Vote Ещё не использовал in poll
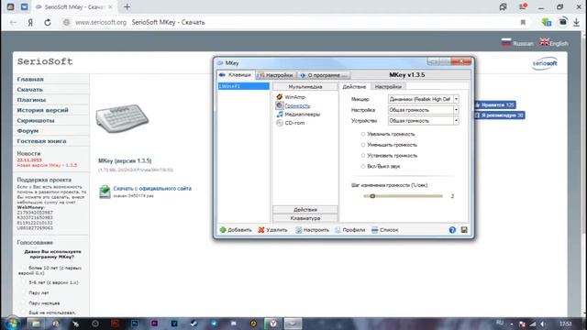 click(x=25, y=313)
